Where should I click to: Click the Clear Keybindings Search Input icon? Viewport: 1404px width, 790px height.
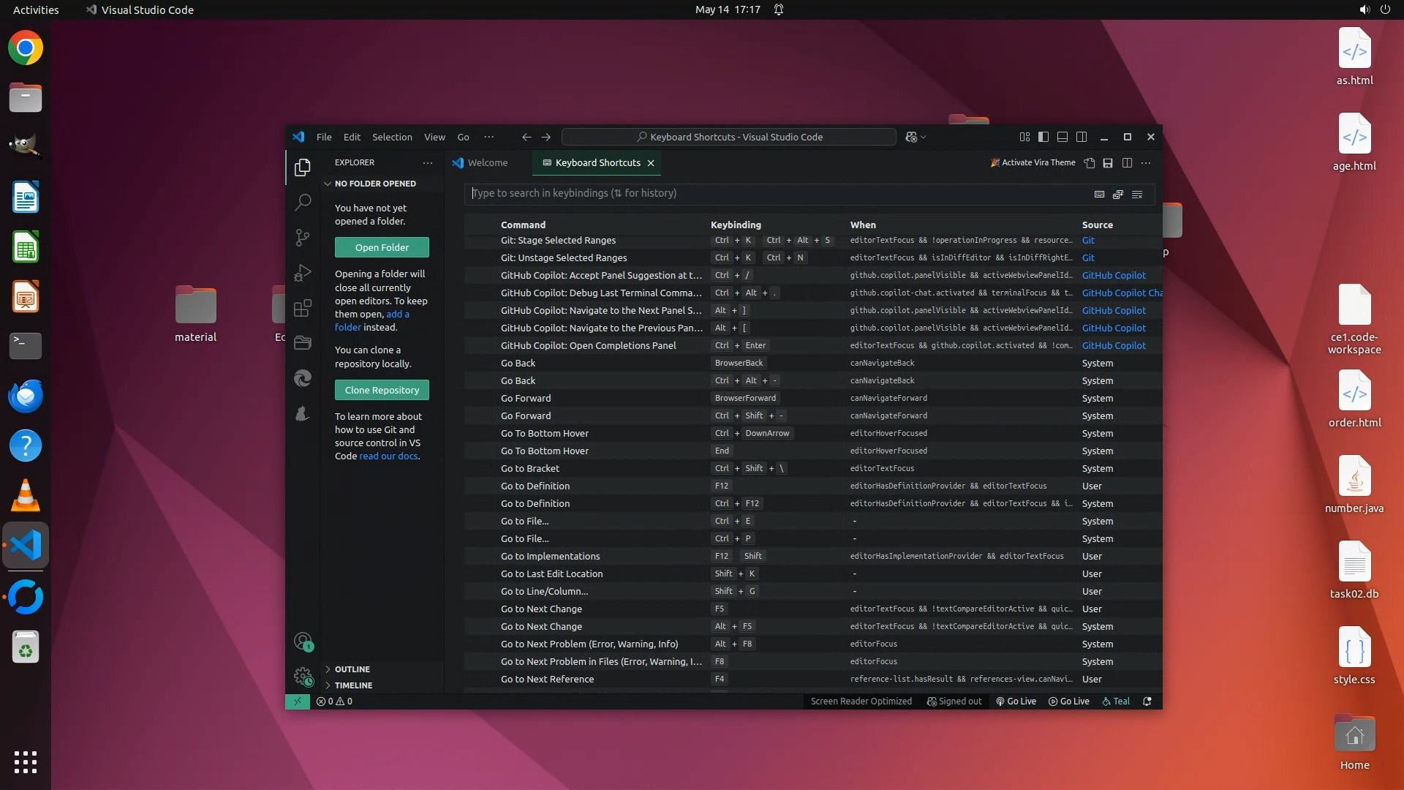click(x=1137, y=194)
